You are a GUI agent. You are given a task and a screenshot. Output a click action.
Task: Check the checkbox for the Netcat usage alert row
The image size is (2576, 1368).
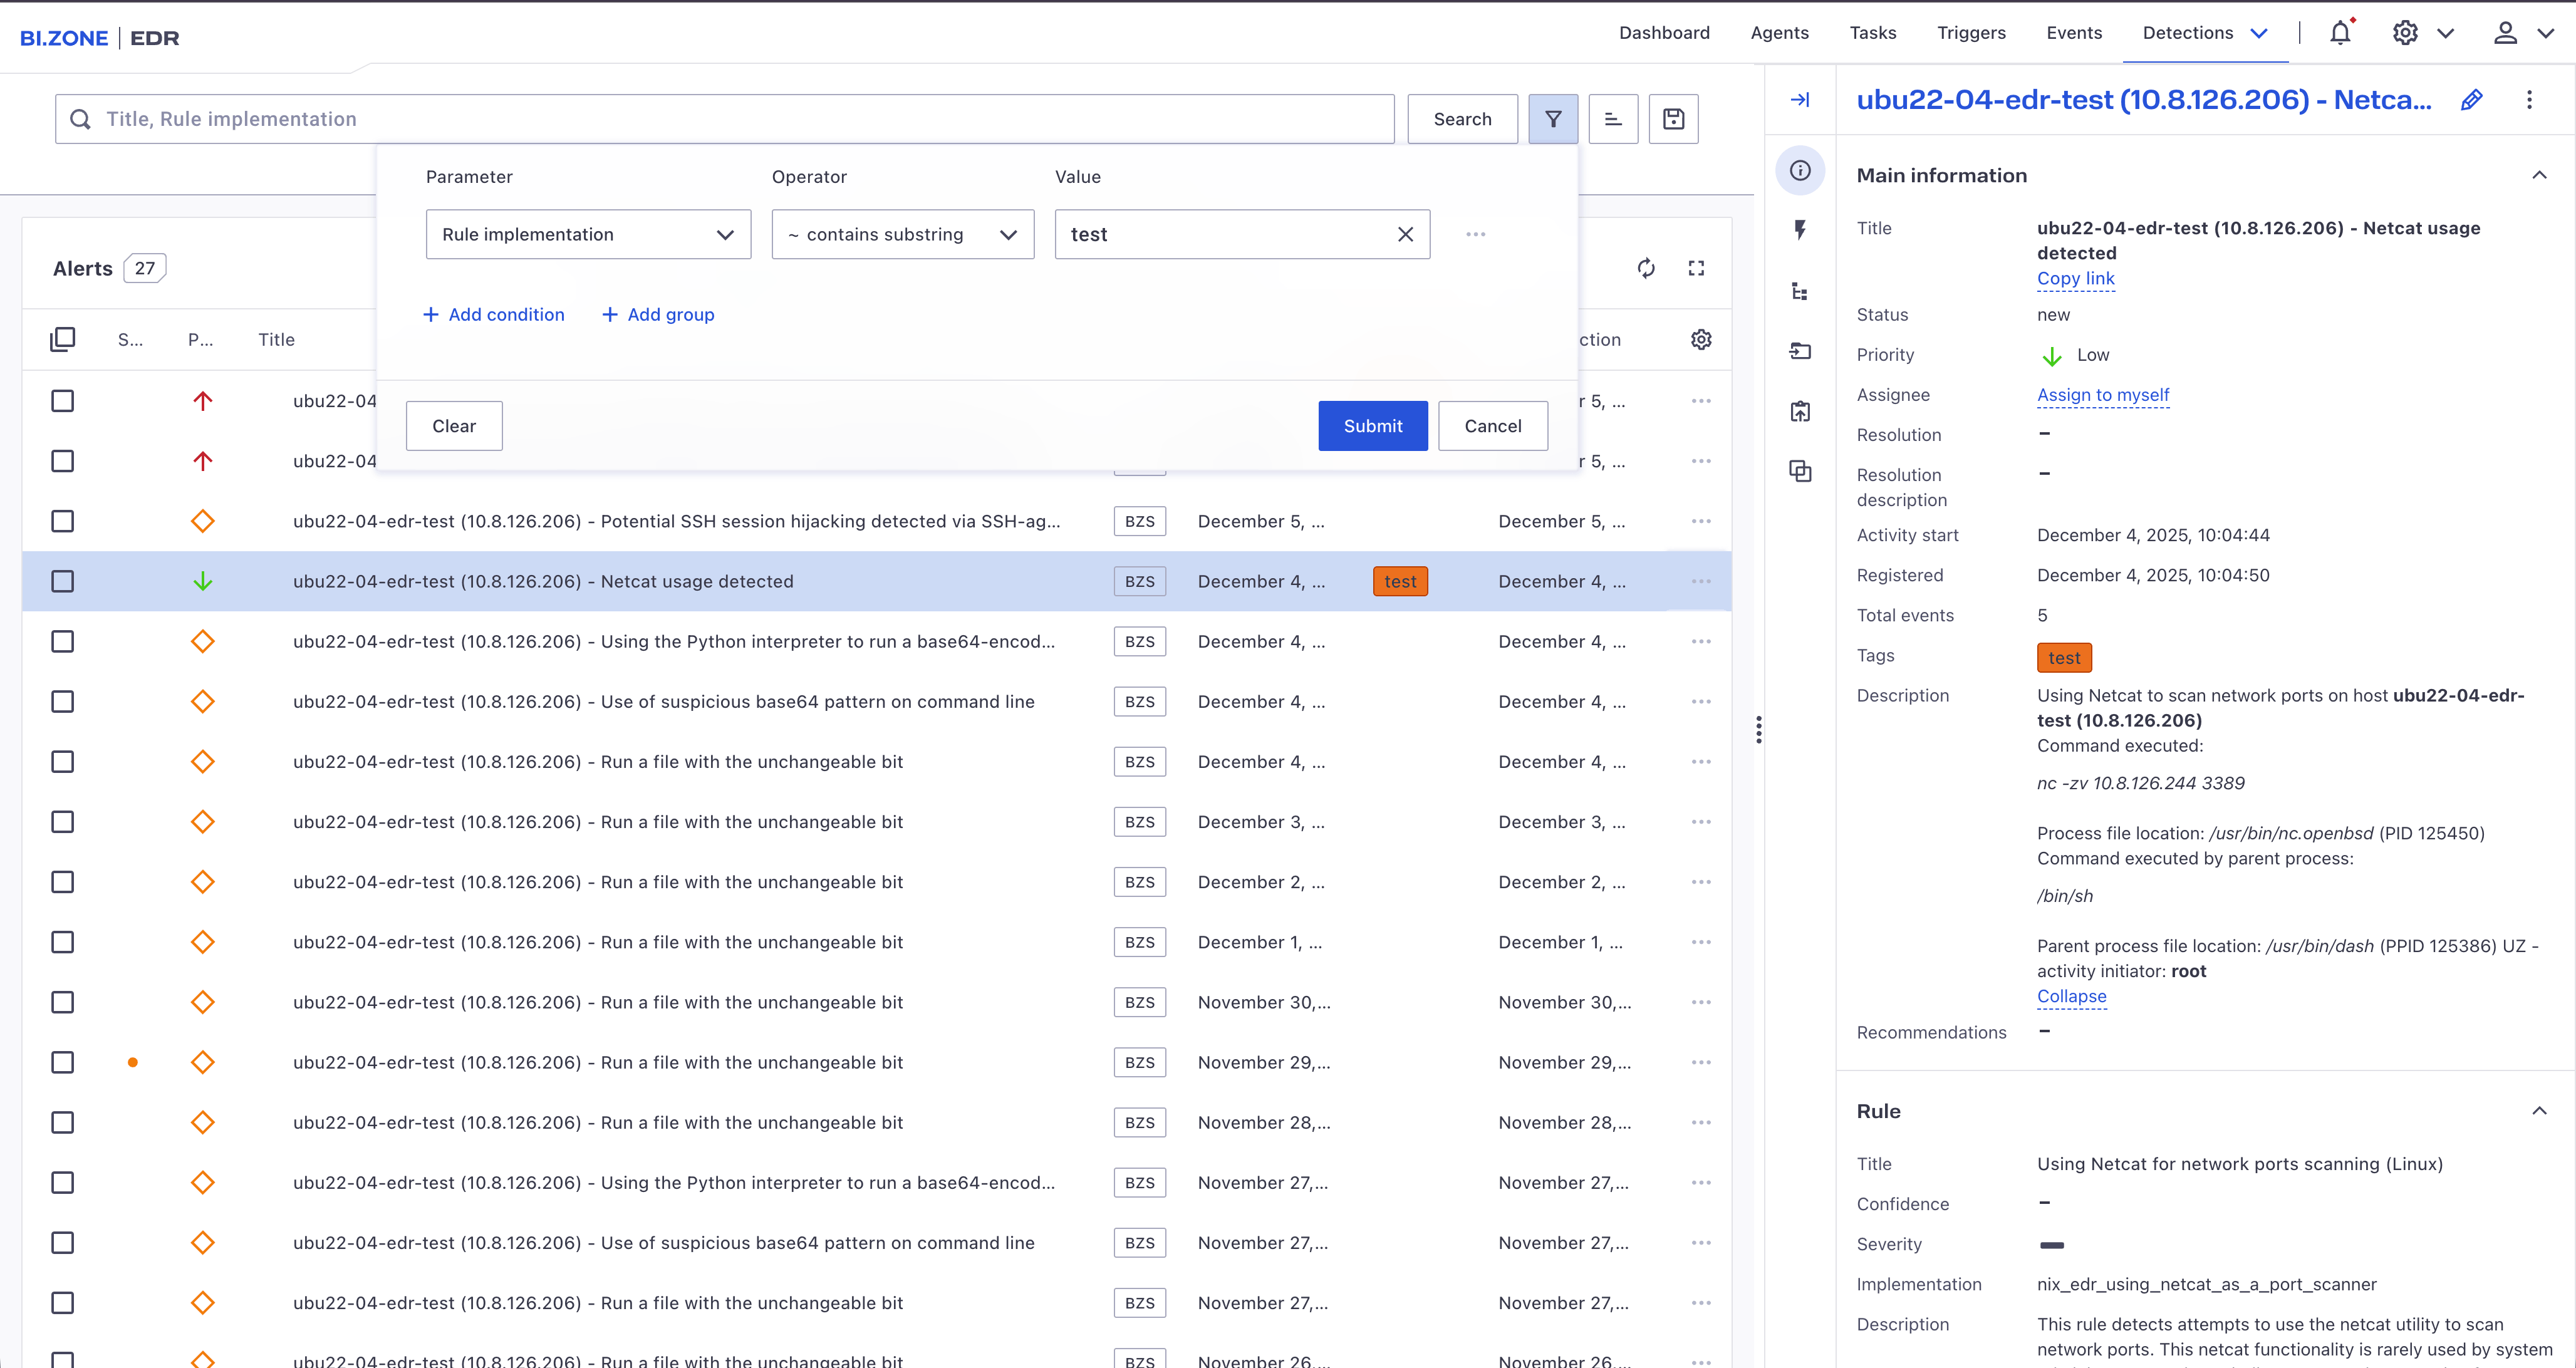62,580
